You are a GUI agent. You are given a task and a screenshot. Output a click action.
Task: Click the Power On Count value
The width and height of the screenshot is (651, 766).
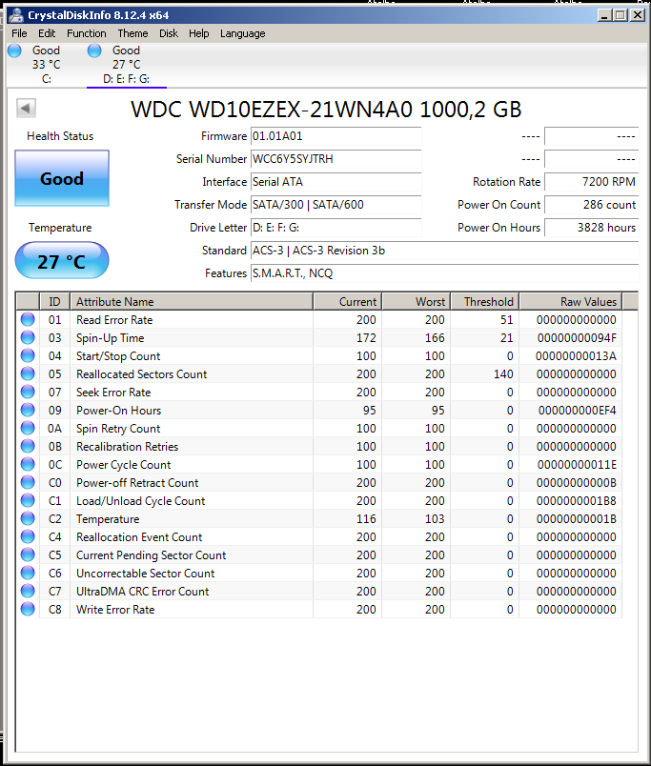pyautogui.click(x=591, y=205)
